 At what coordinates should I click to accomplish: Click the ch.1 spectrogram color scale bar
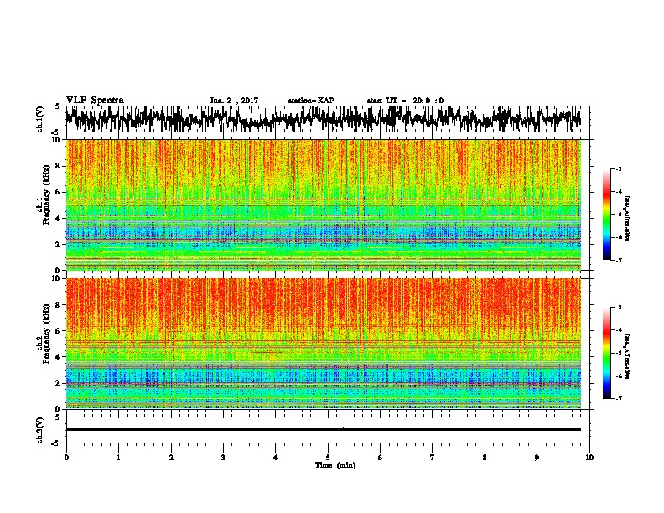click(607, 215)
